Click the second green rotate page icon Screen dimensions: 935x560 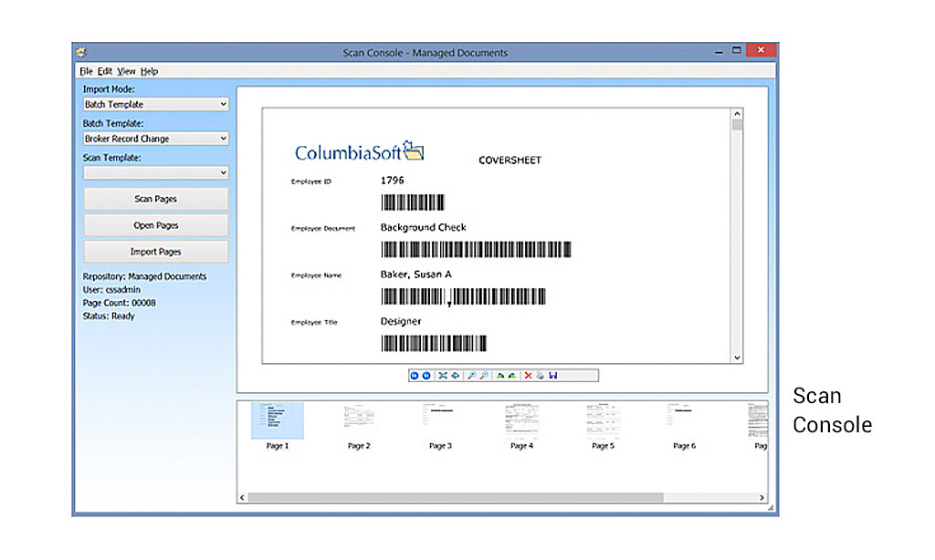click(512, 376)
